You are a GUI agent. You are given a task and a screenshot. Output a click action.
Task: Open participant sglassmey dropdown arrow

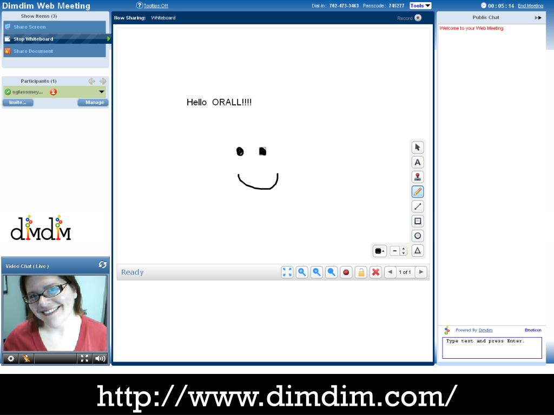pyautogui.click(x=102, y=92)
